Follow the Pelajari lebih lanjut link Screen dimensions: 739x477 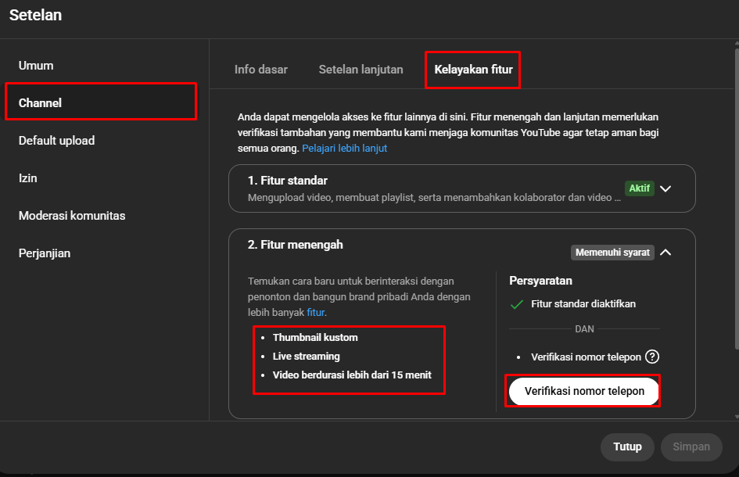(344, 148)
